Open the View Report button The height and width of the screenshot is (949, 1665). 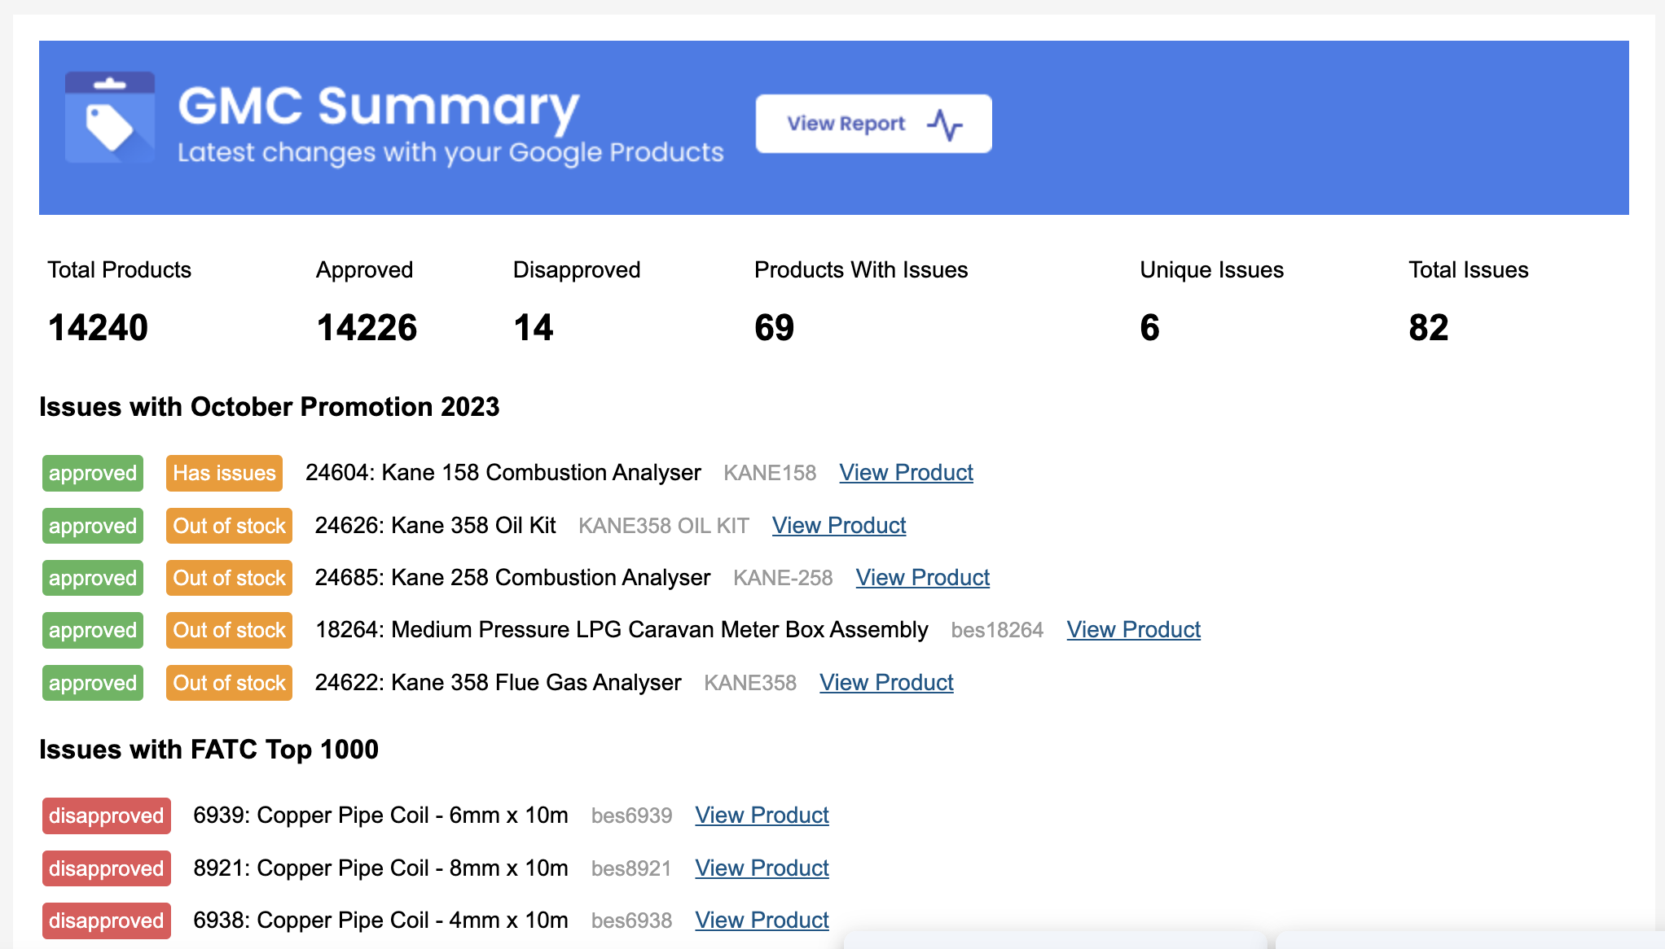tap(872, 124)
